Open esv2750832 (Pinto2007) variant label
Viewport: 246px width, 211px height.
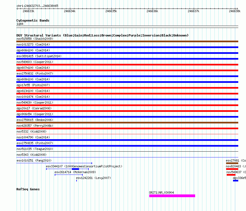[x=35, y=73]
